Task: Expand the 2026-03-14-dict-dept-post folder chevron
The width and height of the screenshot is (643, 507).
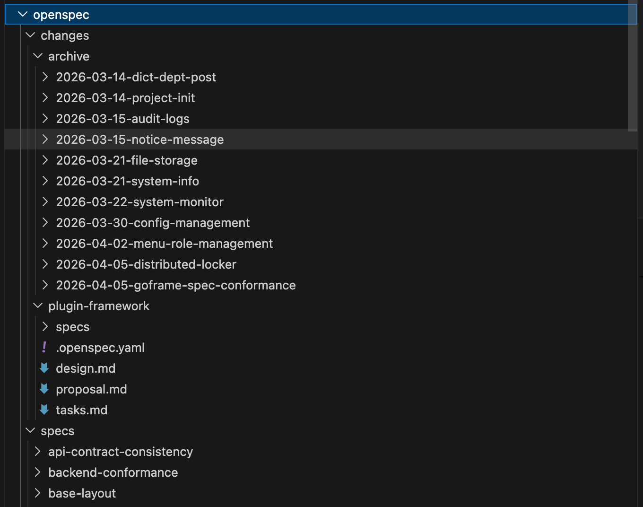Action: click(x=45, y=77)
